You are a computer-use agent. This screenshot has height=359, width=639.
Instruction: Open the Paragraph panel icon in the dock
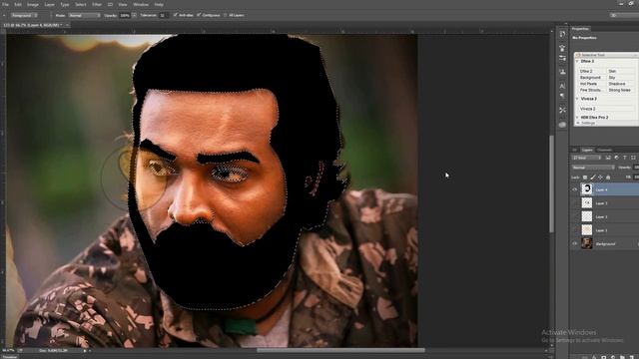click(562, 96)
